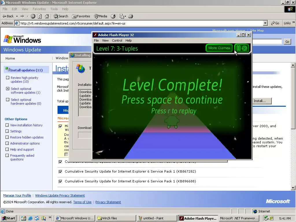This screenshot has width=296, height=222.
Task: Open the Favorites pane from the toolbar
Action: coord(81,16)
